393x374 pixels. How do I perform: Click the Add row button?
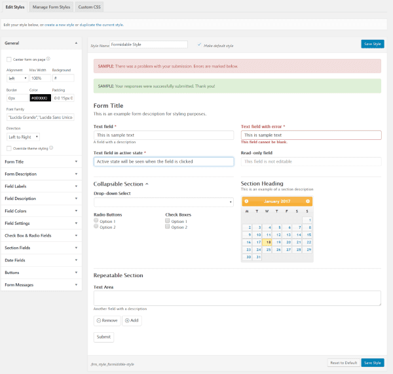pyautogui.click(x=132, y=320)
